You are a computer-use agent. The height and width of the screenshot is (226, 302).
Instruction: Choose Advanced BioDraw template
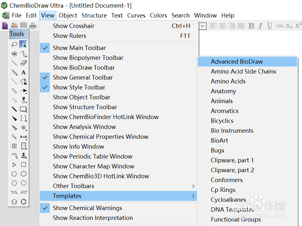point(247,61)
